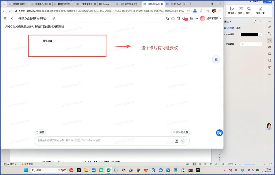
Task: Open the help icon in WPS sidebar
Action: pyautogui.click(x=270, y=67)
